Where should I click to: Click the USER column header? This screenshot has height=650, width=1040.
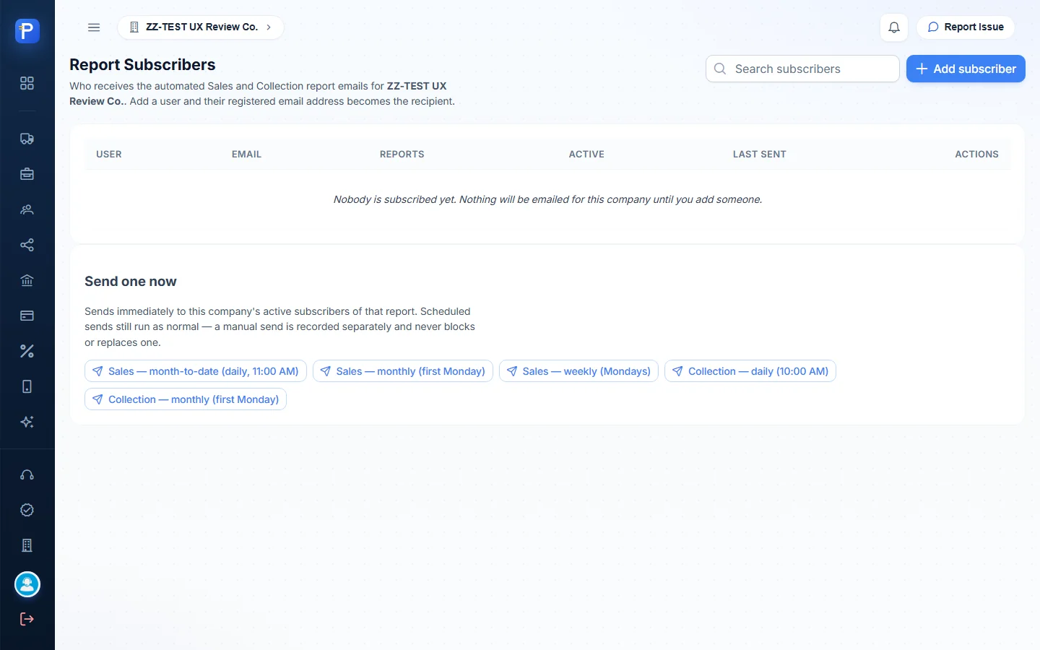click(x=109, y=155)
